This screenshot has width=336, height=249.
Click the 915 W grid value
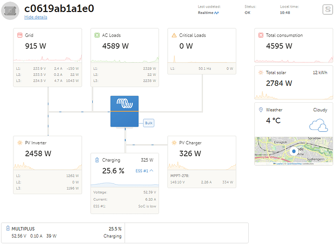click(x=35, y=46)
